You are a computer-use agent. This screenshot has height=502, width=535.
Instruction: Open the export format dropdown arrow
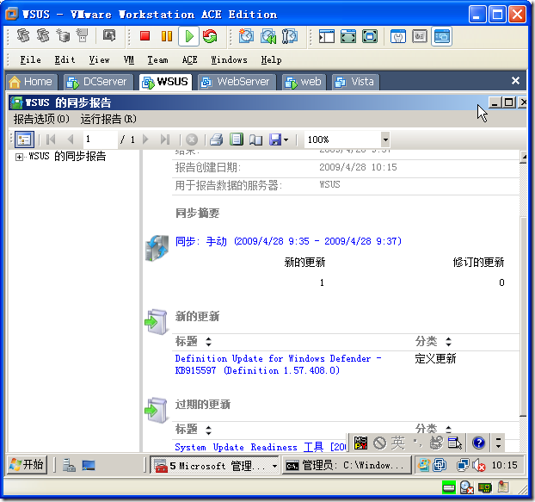click(x=286, y=139)
